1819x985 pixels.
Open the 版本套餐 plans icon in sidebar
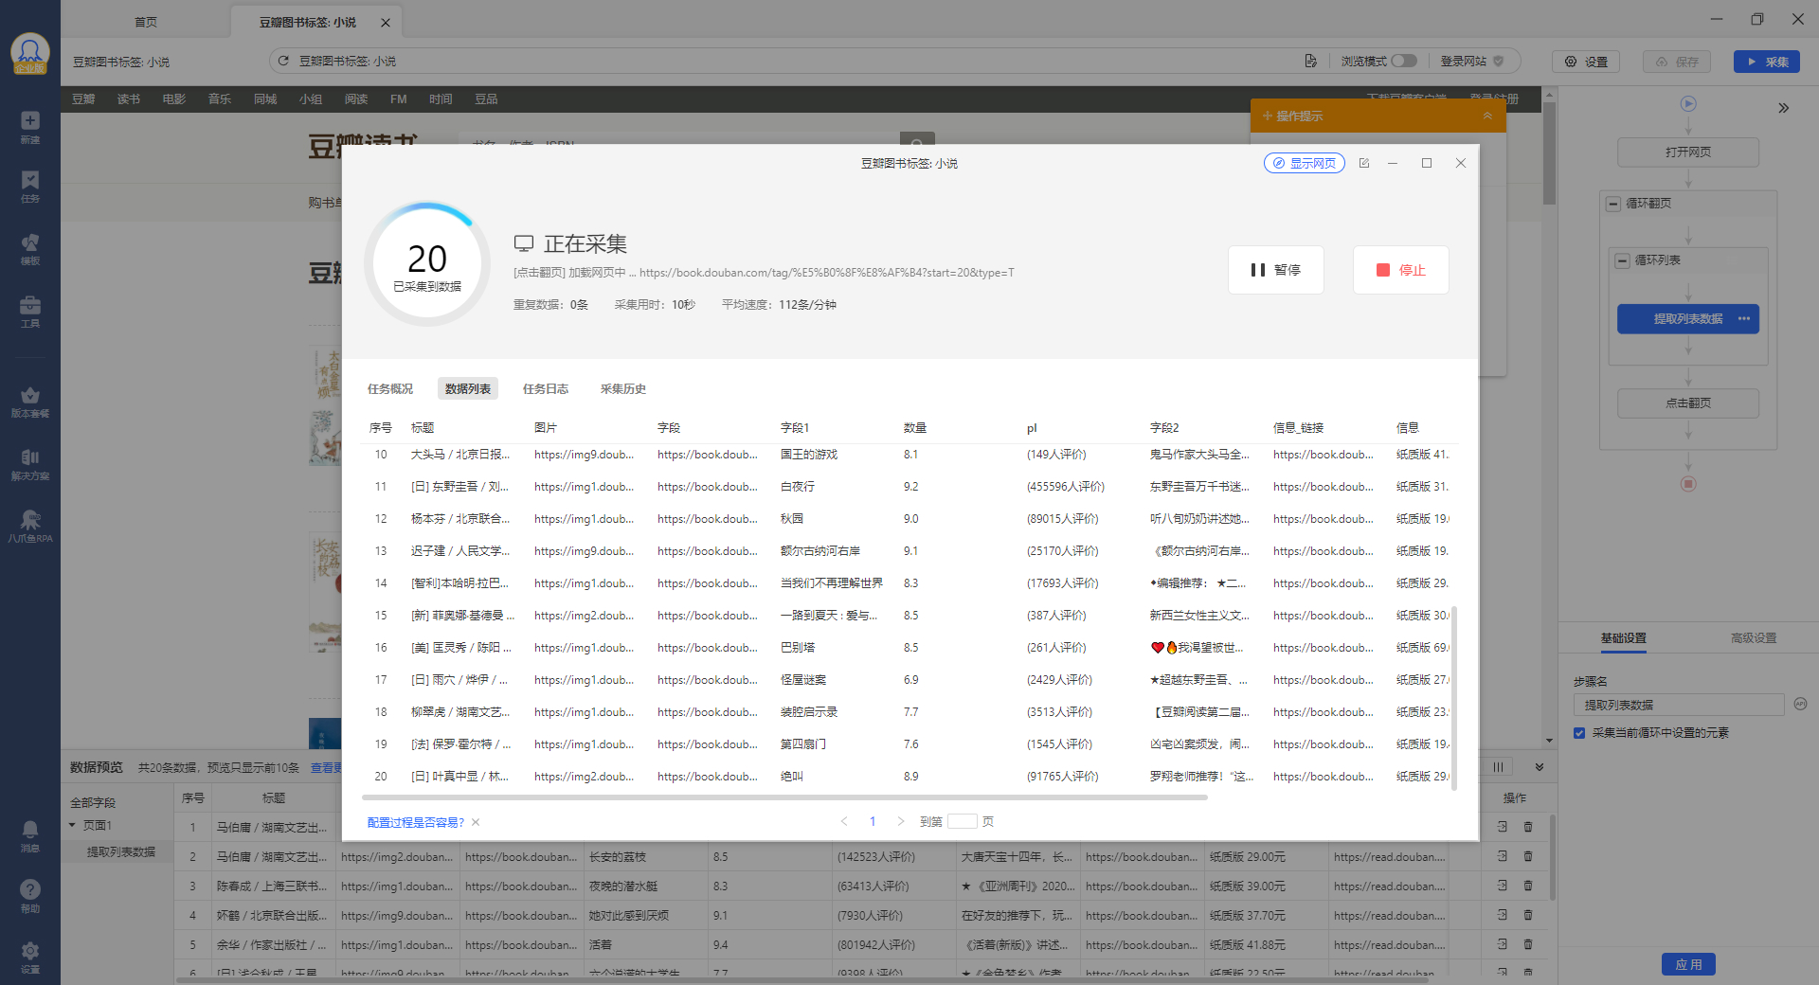coord(30,402)
